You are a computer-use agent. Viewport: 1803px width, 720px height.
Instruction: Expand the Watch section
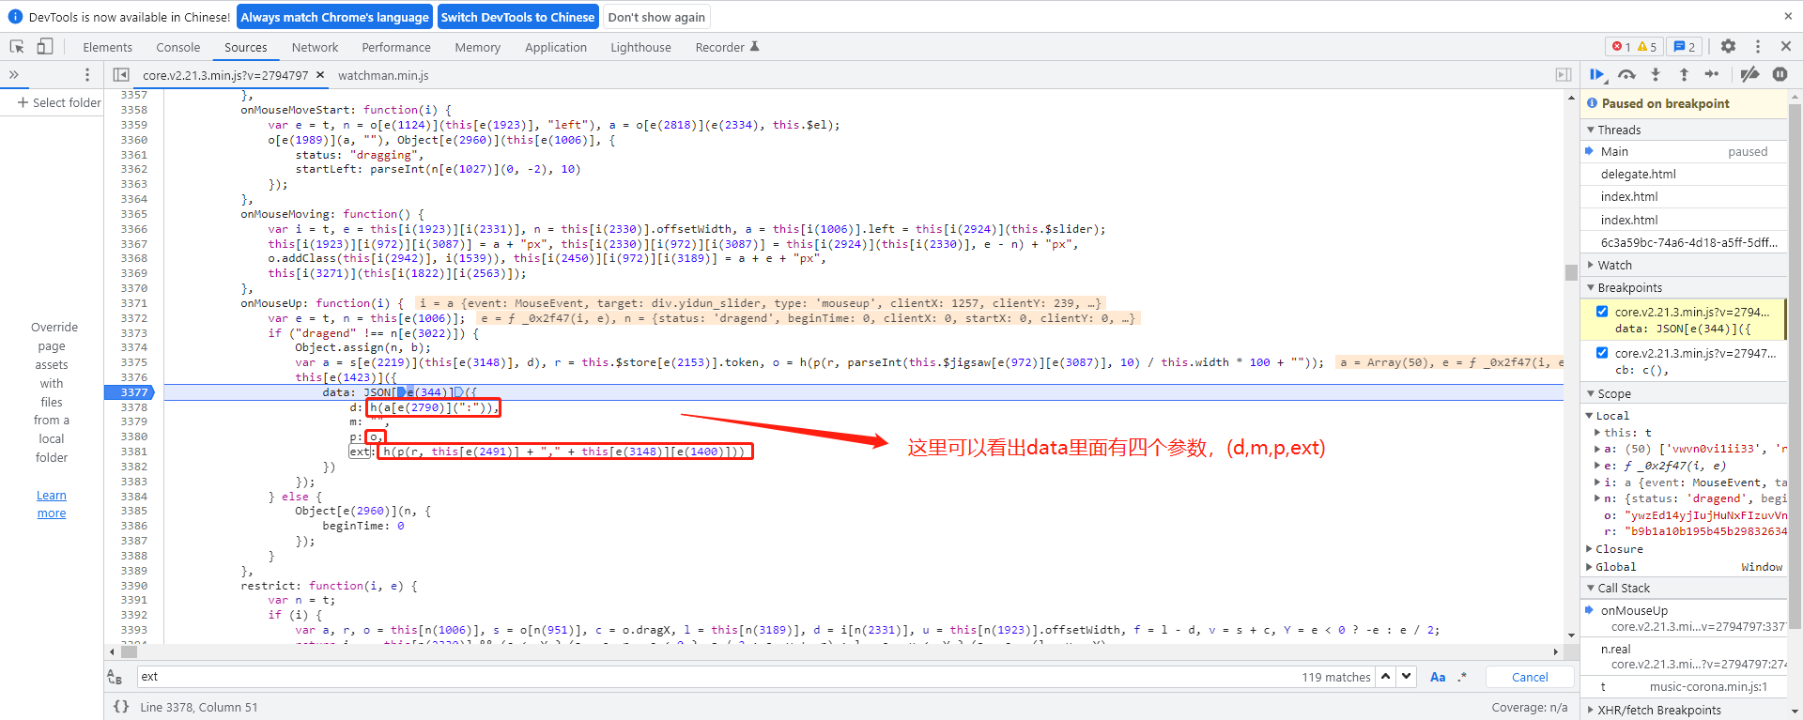[1614, 266]
